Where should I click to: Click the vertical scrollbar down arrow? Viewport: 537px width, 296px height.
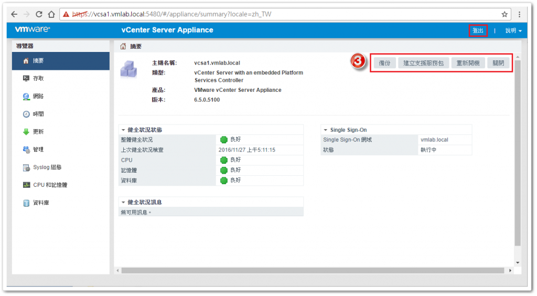(x=518, y=263)
